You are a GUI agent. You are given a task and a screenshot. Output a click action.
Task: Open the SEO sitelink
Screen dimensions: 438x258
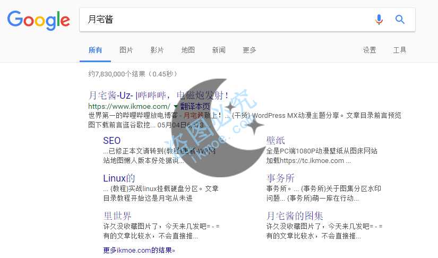[111, 141]
